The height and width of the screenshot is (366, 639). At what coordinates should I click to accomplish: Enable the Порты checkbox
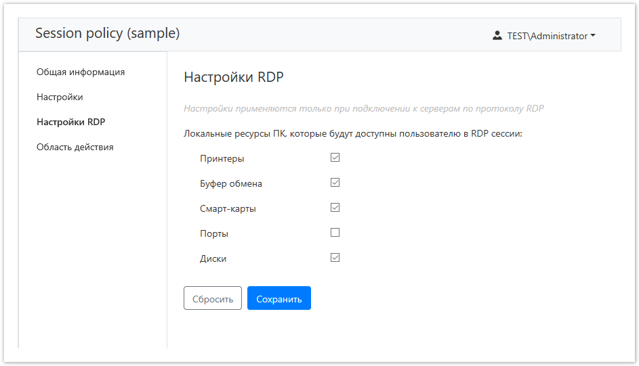tap(335, 233)
